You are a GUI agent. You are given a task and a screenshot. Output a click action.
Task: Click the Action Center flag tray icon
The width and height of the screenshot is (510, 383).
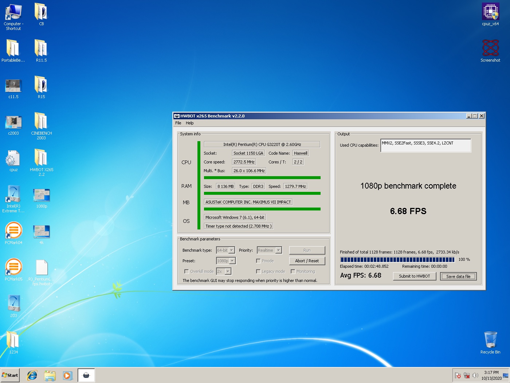click(x=458, y=375)
